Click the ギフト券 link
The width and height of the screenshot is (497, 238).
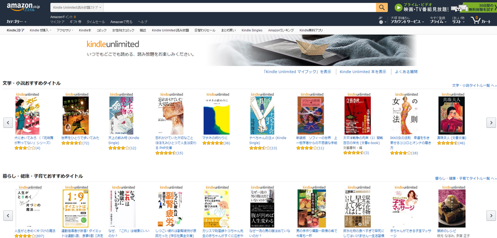click(76, 22)
